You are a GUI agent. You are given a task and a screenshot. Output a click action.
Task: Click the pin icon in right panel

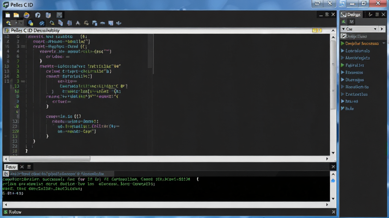[x=370, y=15]
